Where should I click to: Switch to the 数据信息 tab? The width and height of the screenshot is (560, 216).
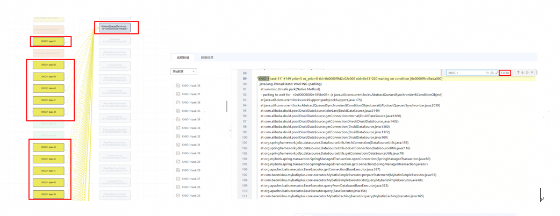pos(207,57)
